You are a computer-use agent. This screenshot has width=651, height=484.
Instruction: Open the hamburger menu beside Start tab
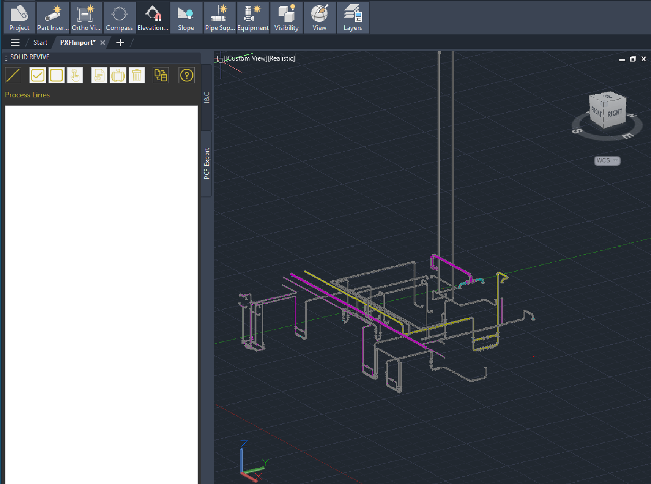tap(15, 43)
